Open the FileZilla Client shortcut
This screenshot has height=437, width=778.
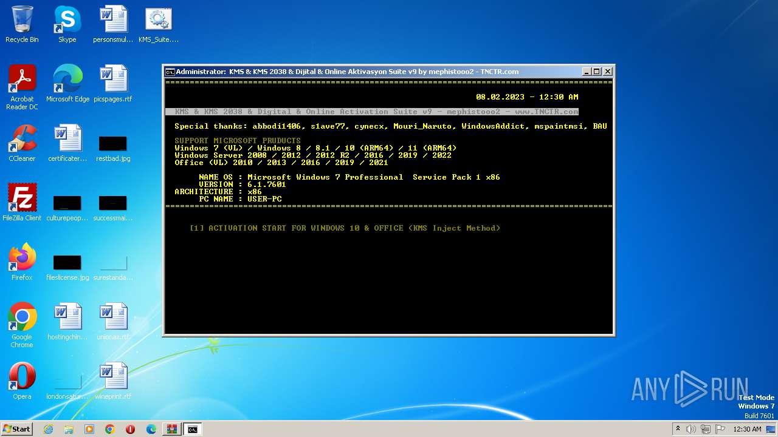(x=22, y=203)
